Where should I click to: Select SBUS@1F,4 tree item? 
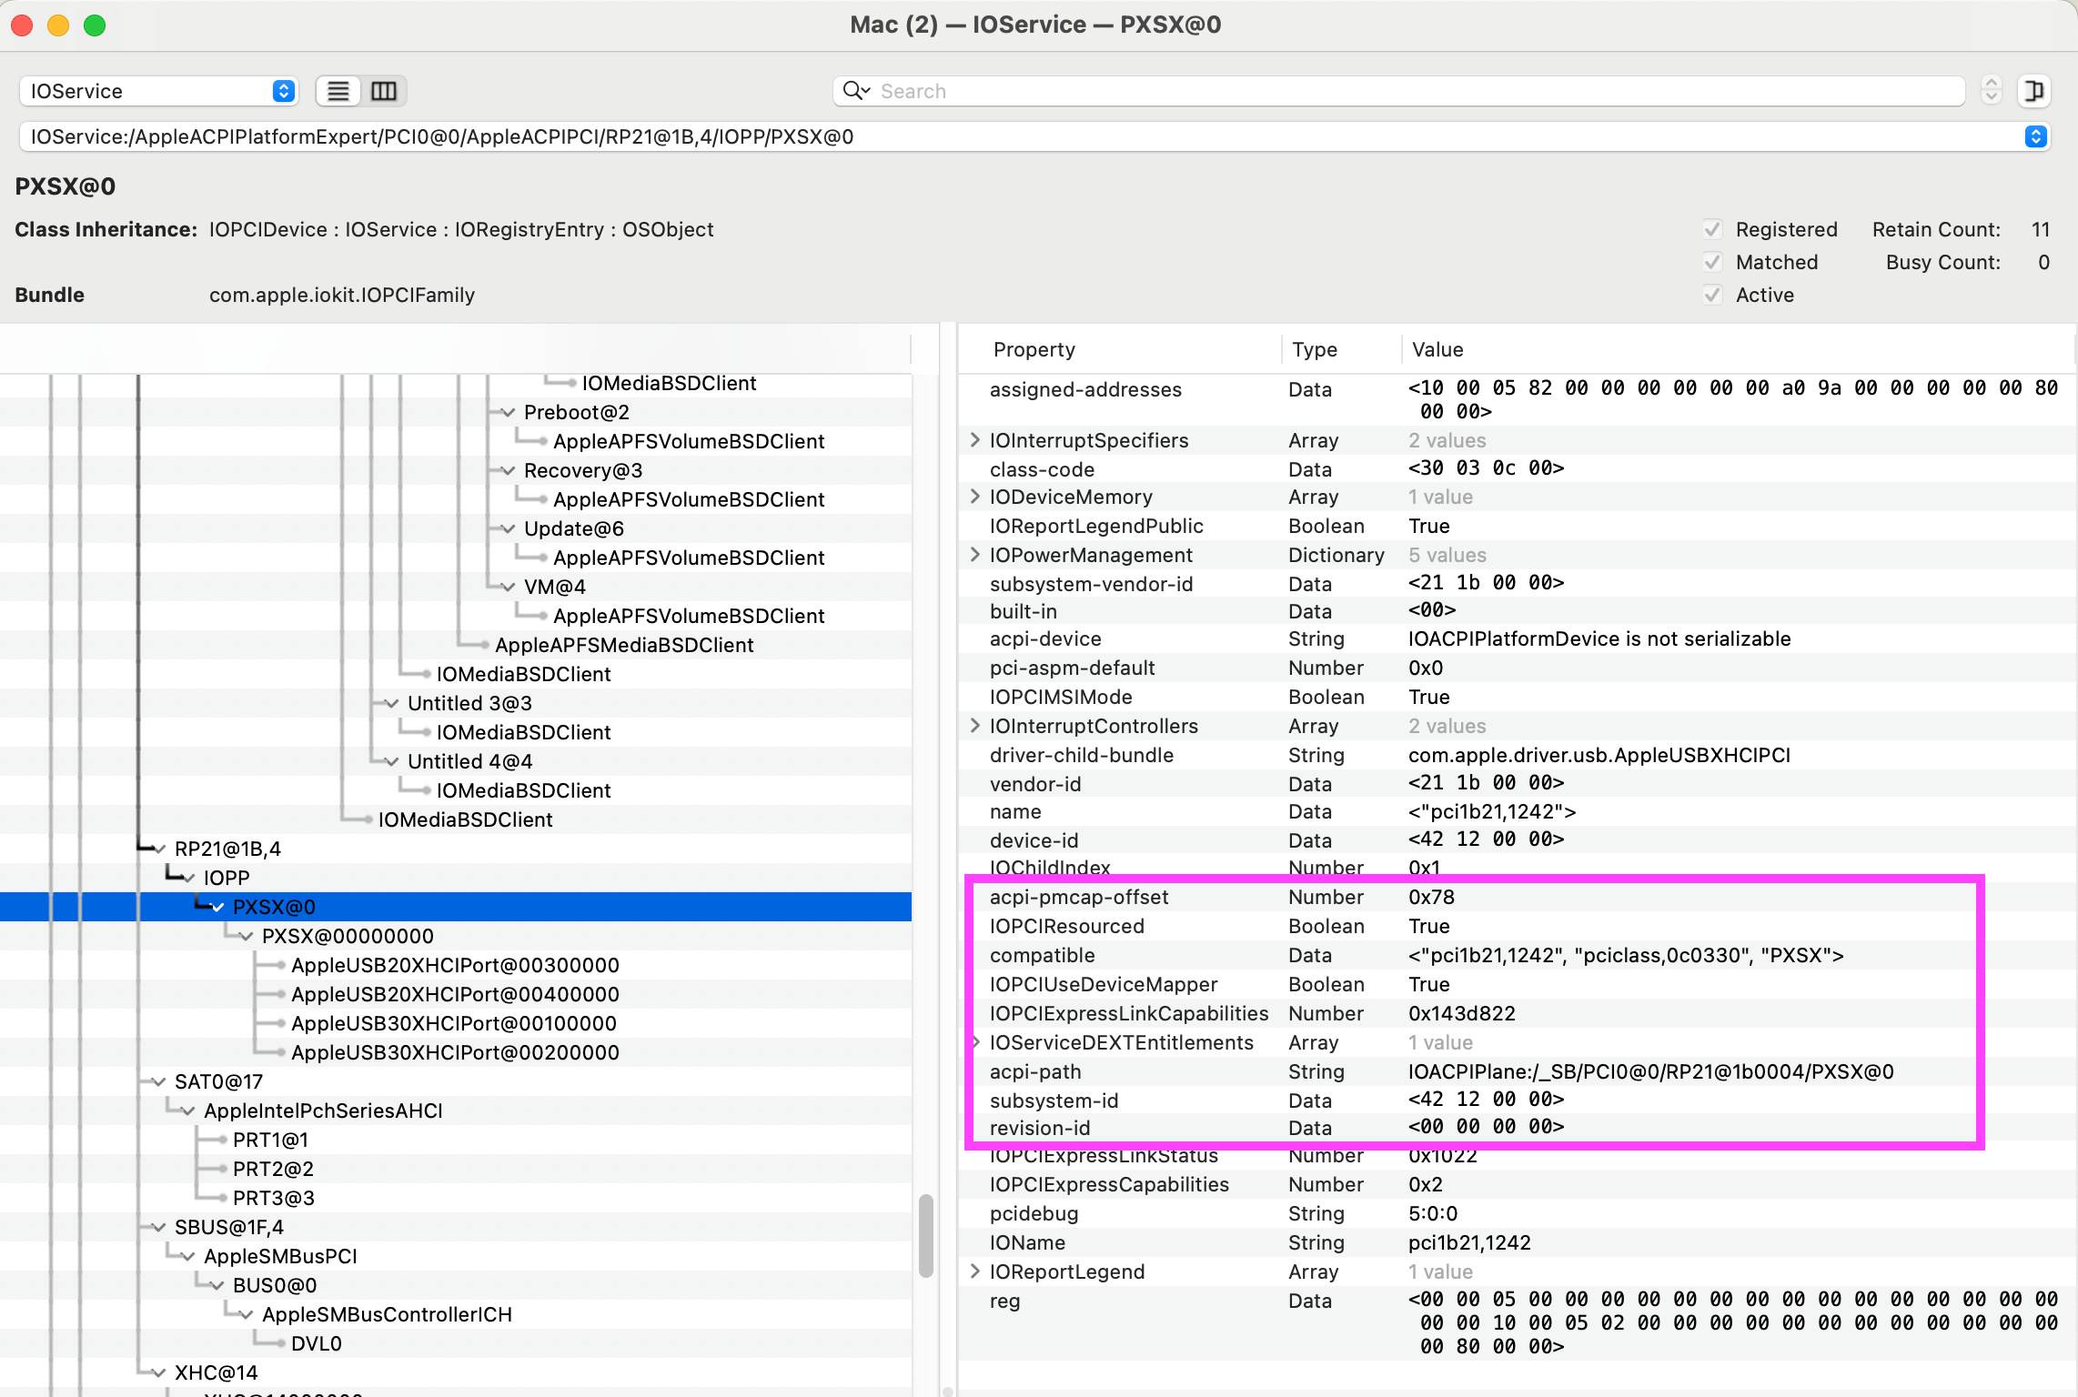tap(229, 1227)
